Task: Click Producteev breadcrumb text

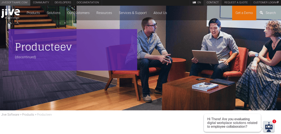Action: (44, 115)
